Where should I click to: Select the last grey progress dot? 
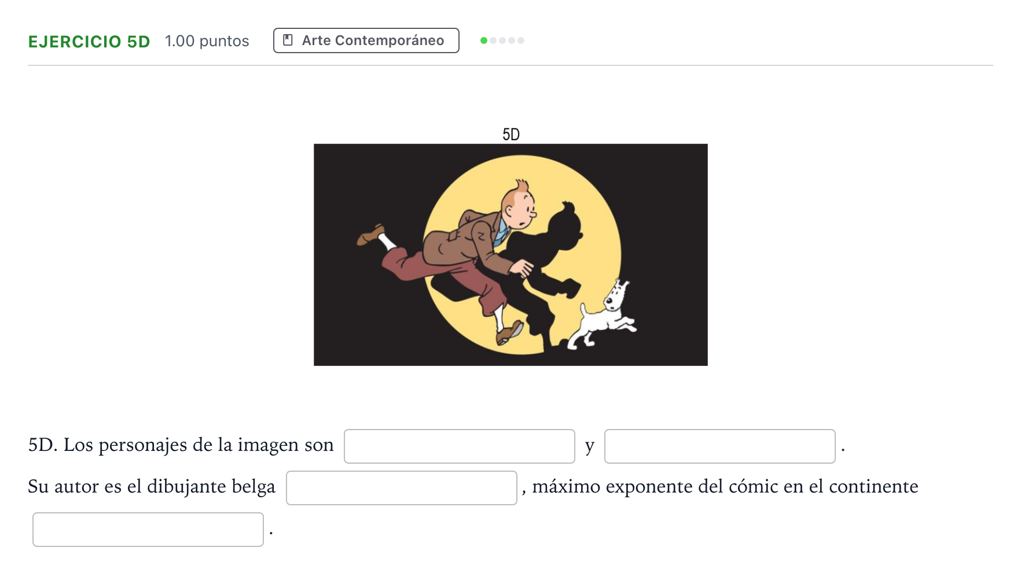(521, 40)
